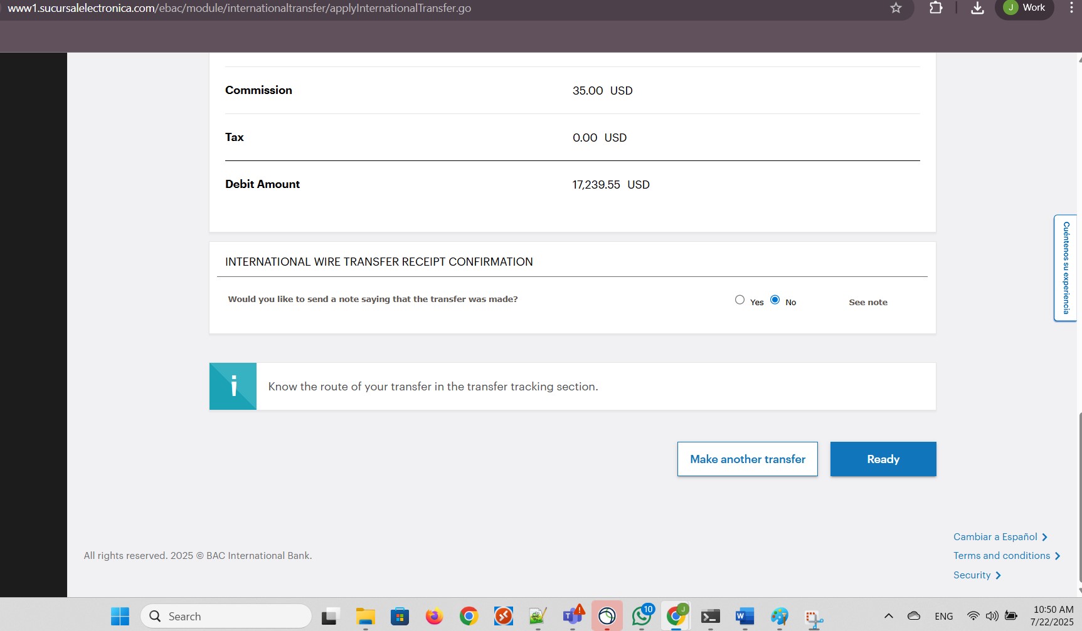Open the Cuéntenos su experiencia feedback tab
The height and width of the screenshot is (631, 1082).
[1065, 268]
